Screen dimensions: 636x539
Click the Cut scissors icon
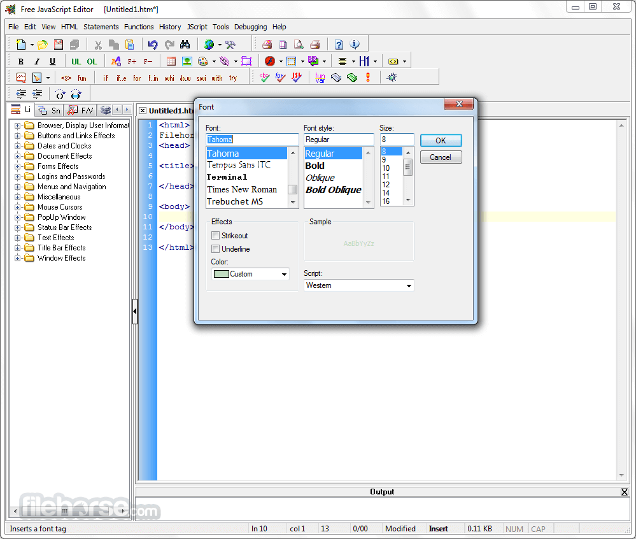point(98,44)
